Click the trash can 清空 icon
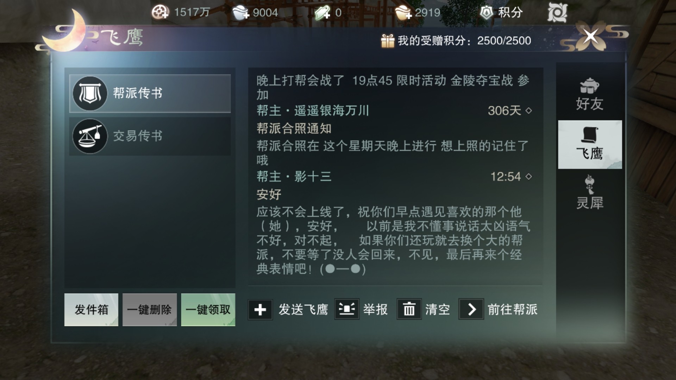Screen dimensions: 676x380 [x=409, y=309]
